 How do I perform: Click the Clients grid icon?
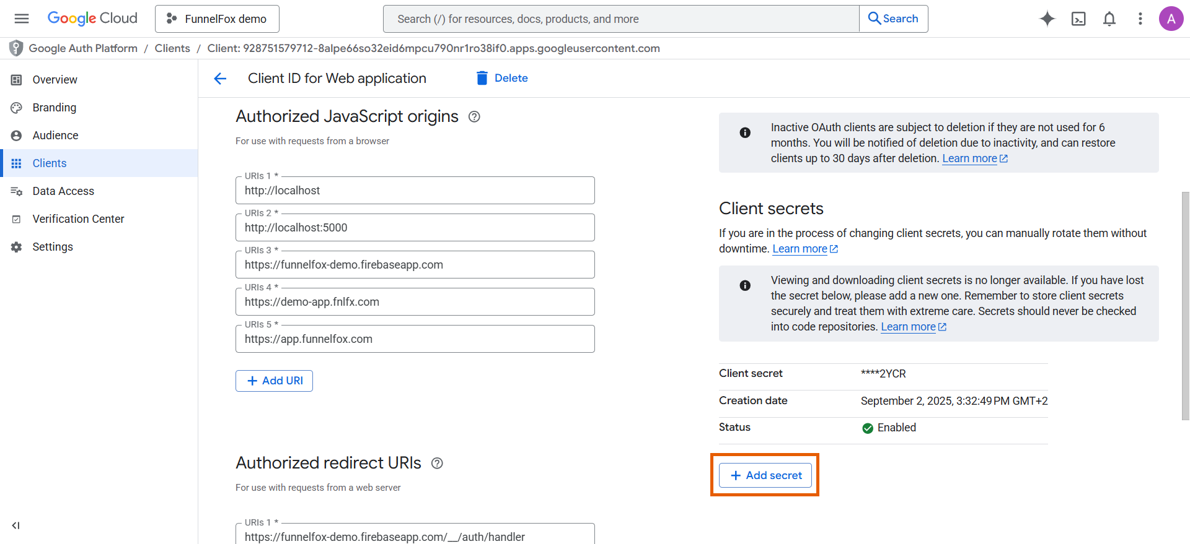click(17, 163)
